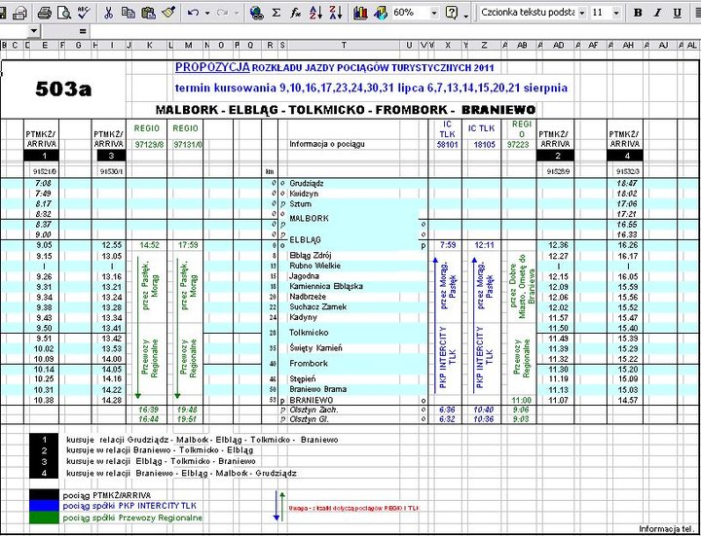This screenshot has height=536, width=701.
Task: Run the spelling check tool
Action: tap(84, 12)
